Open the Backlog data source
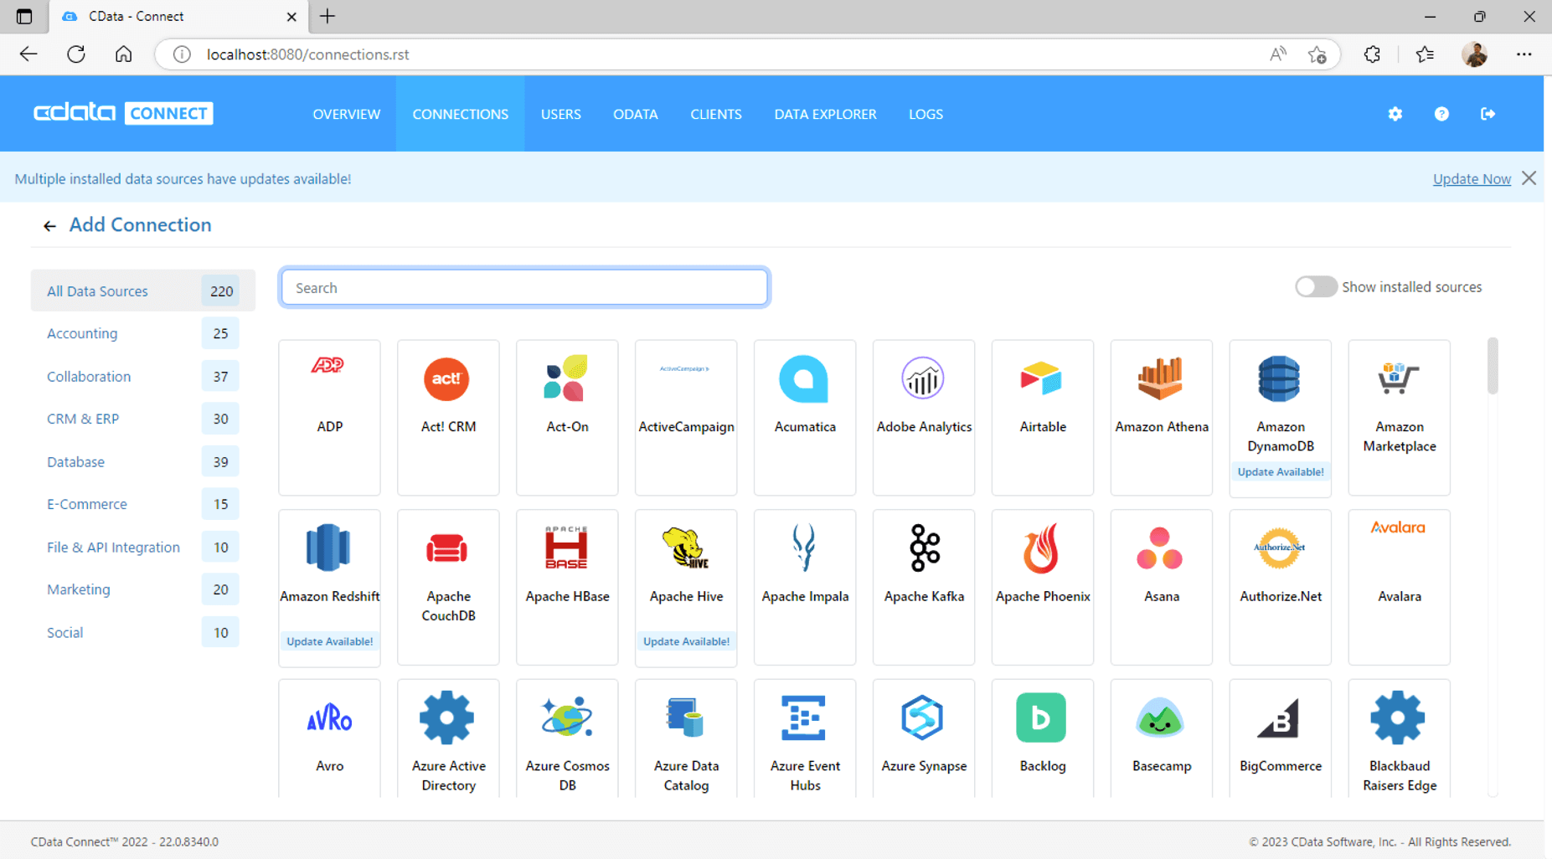1552x859 pixels. point(1043,738)
